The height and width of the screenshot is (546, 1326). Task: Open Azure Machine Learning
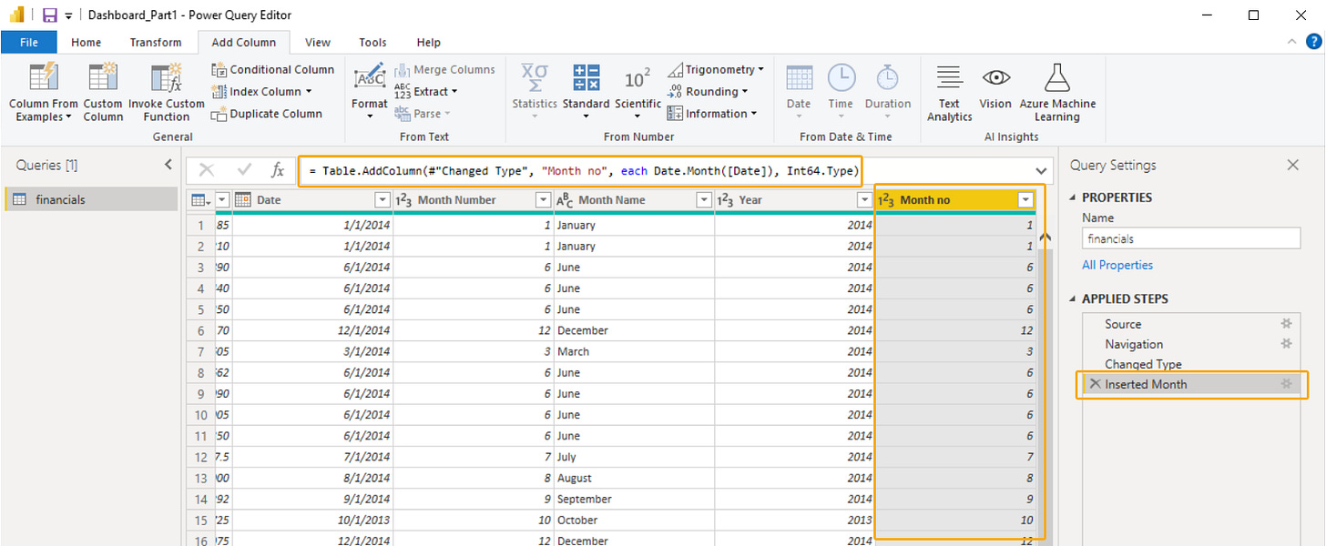[x=1057, y=92]
